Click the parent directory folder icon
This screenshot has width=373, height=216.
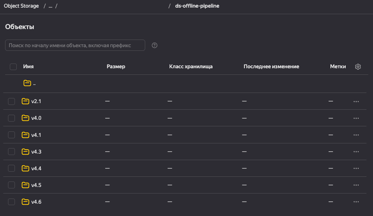point(27,83)
